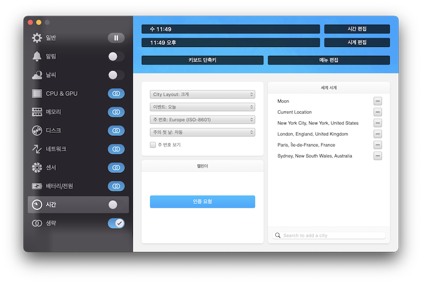
Task: Expand the 이벤트: 오늘 dropdown
Action: tap(203, 107)
